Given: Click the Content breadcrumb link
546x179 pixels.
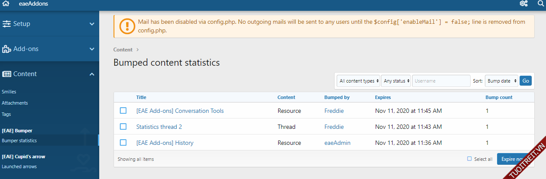Looking at the screenshot, I should 123,50.
